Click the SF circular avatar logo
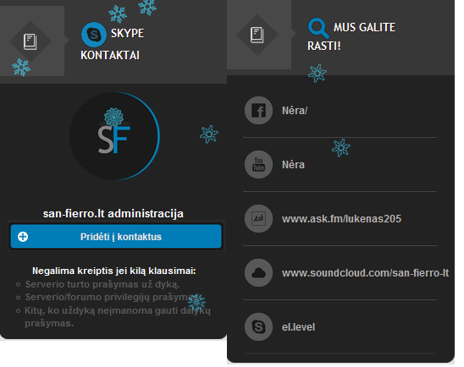 click(114, 136)
